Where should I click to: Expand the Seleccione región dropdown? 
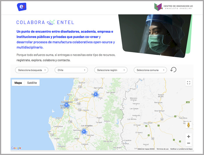pyautogui.click(x=111, y=70)
